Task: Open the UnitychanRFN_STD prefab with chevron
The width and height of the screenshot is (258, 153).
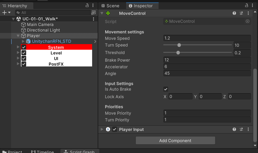Action: tap(95, 41)
